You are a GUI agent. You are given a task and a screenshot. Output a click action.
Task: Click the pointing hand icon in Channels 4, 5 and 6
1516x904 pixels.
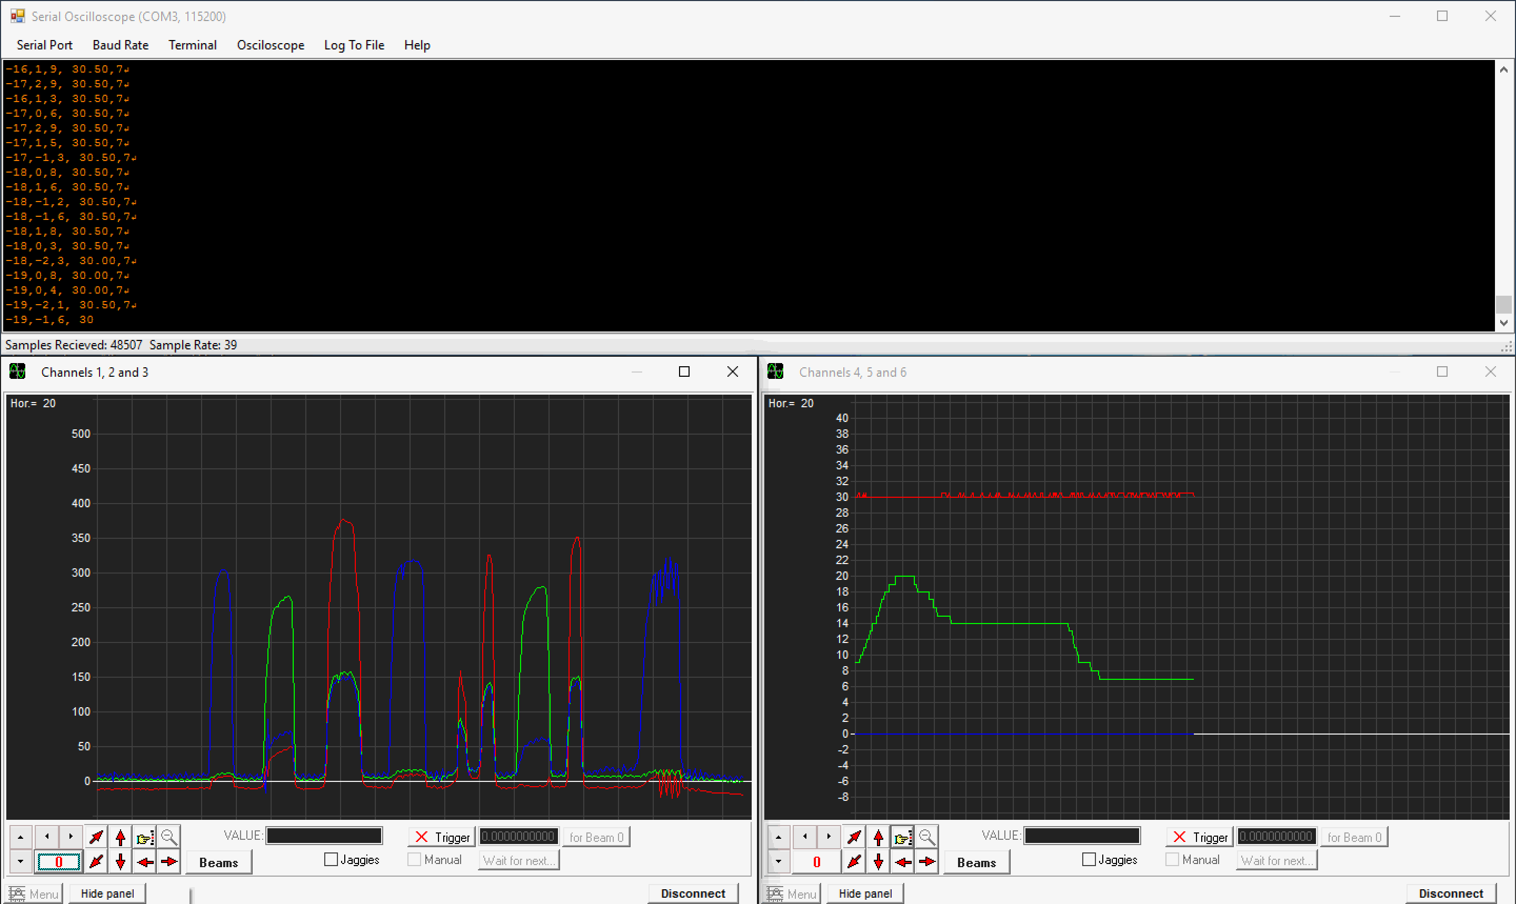click(902, 837)
